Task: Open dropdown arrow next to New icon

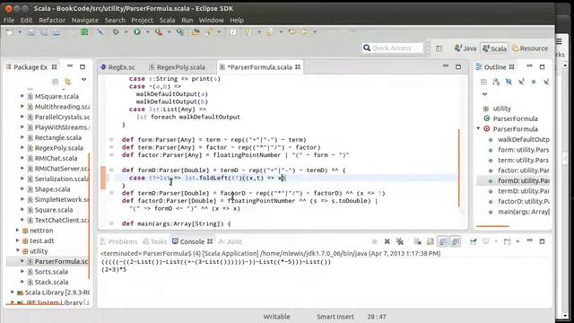Action: pos(20,32)
